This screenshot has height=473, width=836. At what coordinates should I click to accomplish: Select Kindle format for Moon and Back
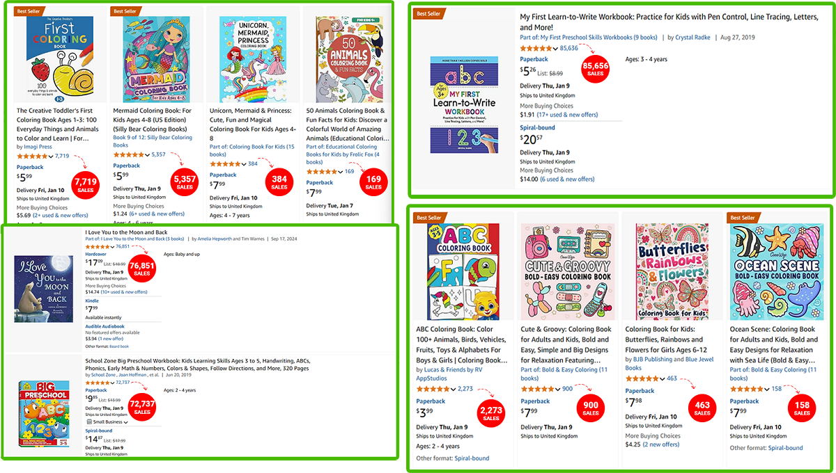tap(91, 300)
